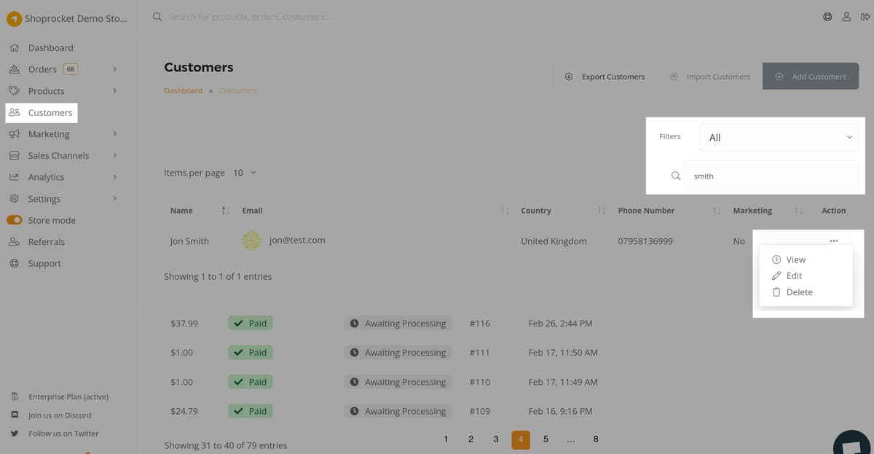Toggle the Store mode switch
This screenshot has height=454, width=874.
tap(15, 220)
